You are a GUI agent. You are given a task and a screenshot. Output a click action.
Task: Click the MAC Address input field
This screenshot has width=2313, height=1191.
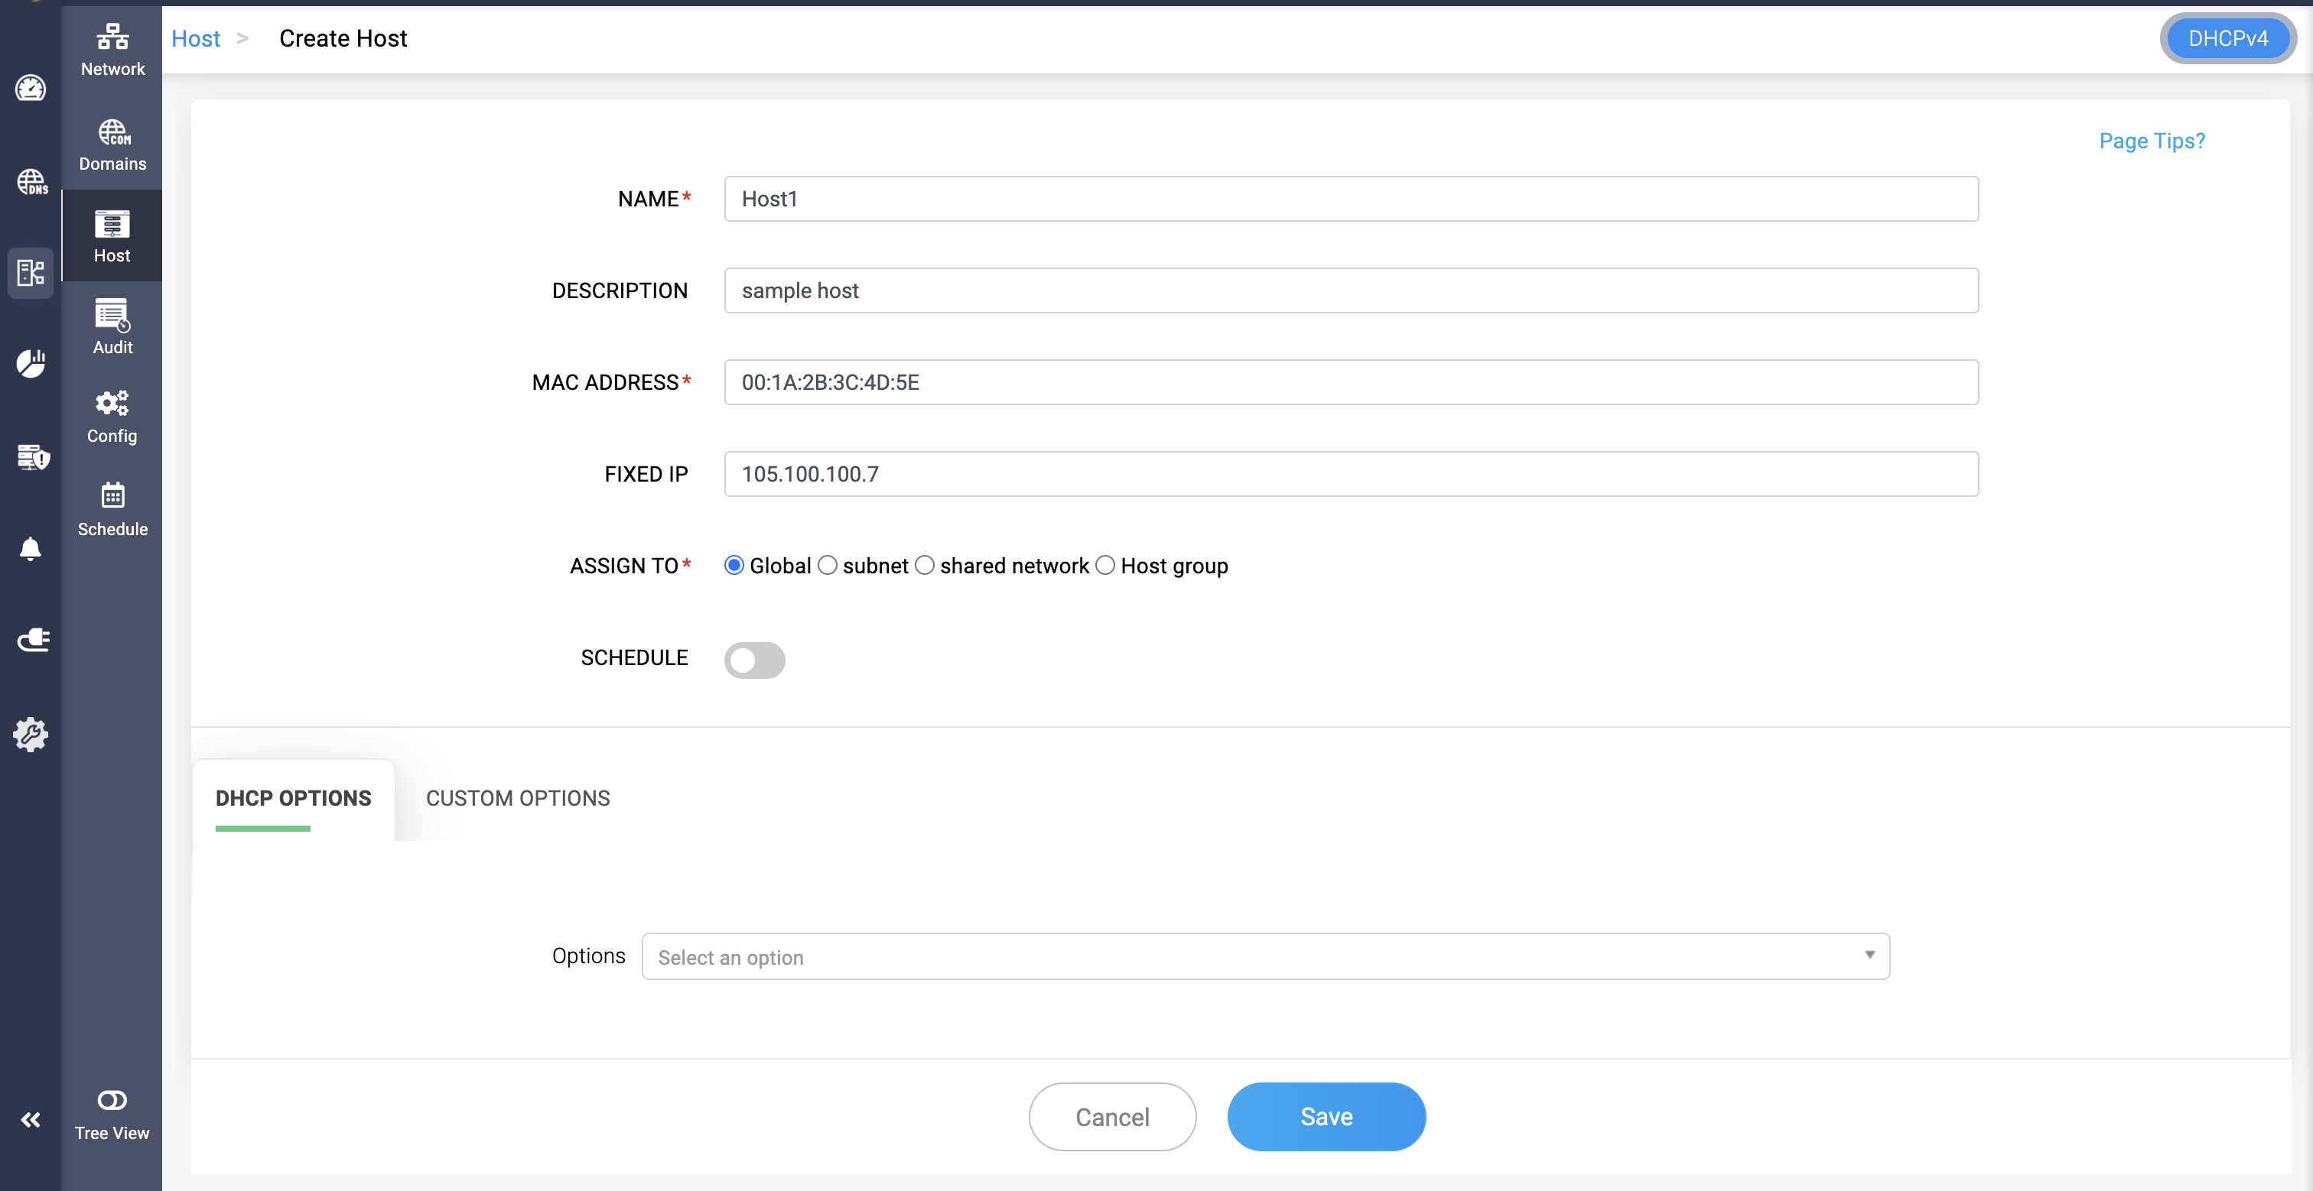[x=1351, y=382]
